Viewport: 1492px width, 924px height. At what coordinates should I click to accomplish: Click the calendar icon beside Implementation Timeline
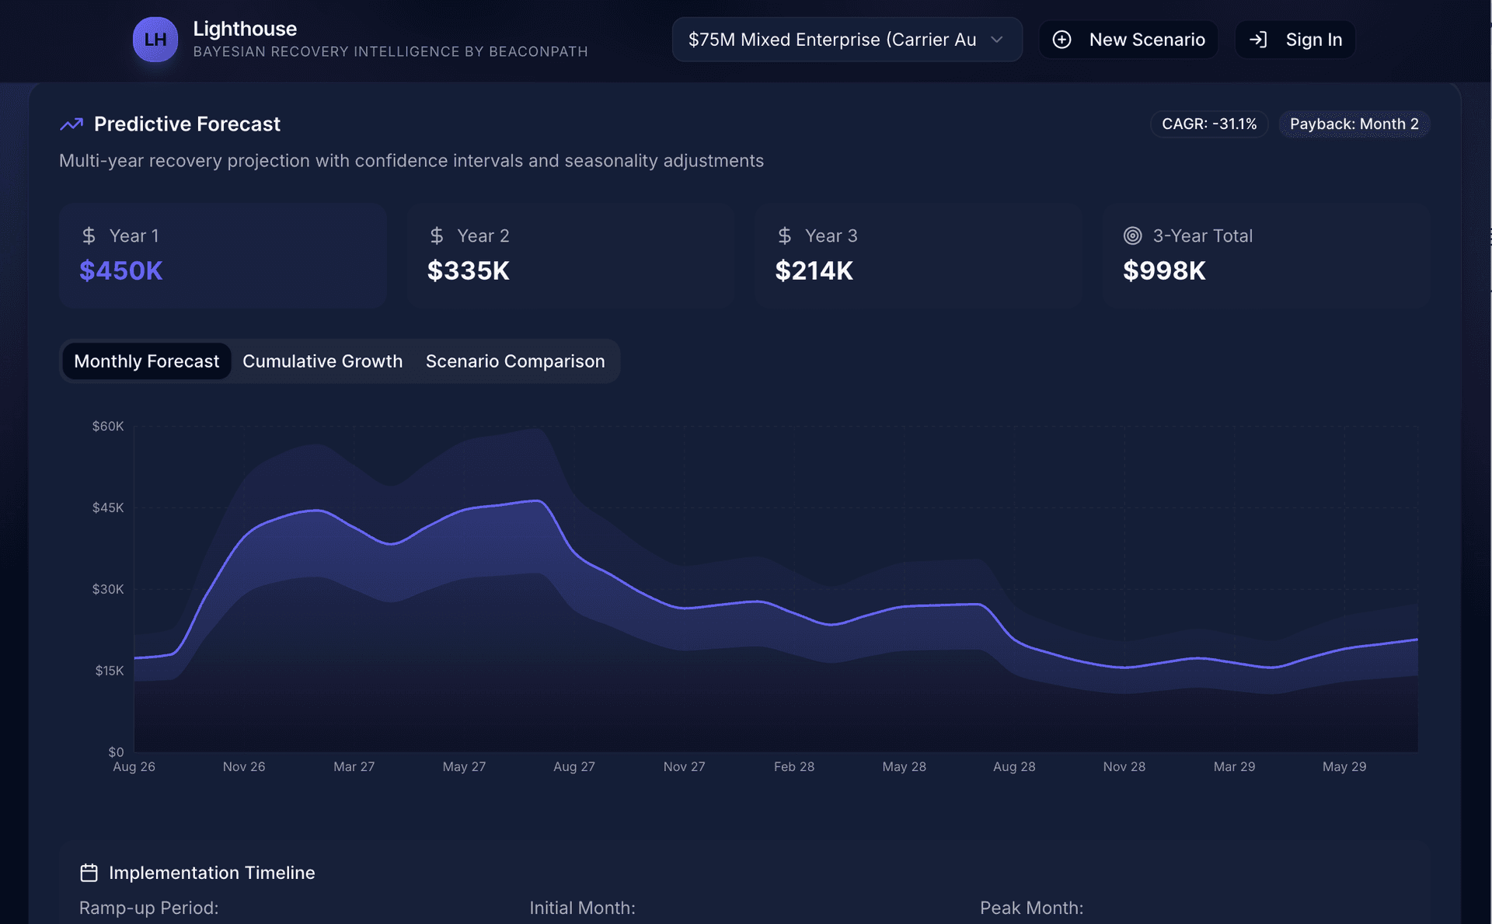89,873
